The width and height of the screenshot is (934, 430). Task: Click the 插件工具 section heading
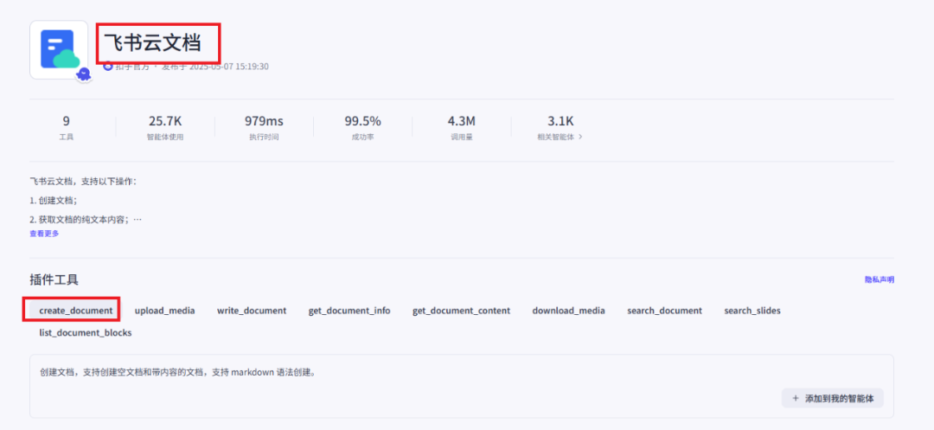coord(54,279)
